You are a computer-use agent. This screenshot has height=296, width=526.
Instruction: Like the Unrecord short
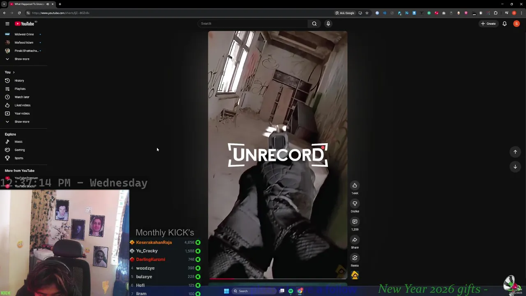[x=355, y=185]
